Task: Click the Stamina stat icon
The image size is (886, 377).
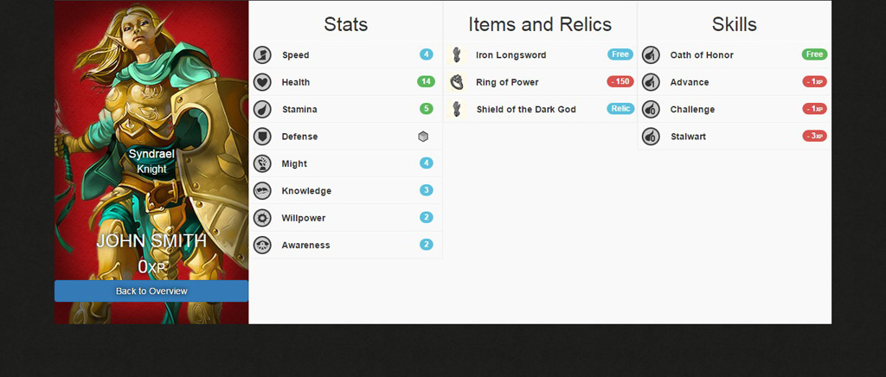Action: point(262,110)
